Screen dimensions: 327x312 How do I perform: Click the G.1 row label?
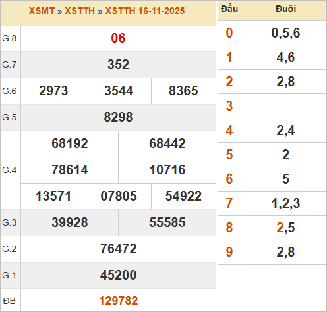click(x=9, y=275)
